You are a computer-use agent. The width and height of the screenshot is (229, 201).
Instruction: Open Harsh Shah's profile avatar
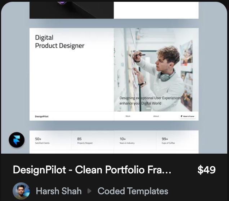(21, 191)
